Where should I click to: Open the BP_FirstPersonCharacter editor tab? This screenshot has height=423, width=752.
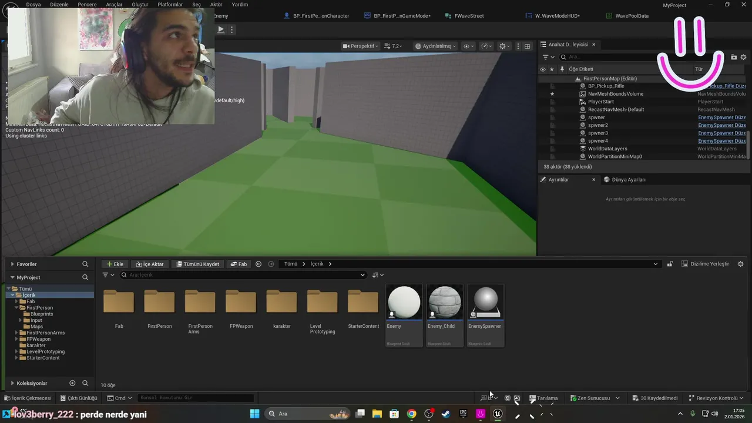tap(317, 16)
